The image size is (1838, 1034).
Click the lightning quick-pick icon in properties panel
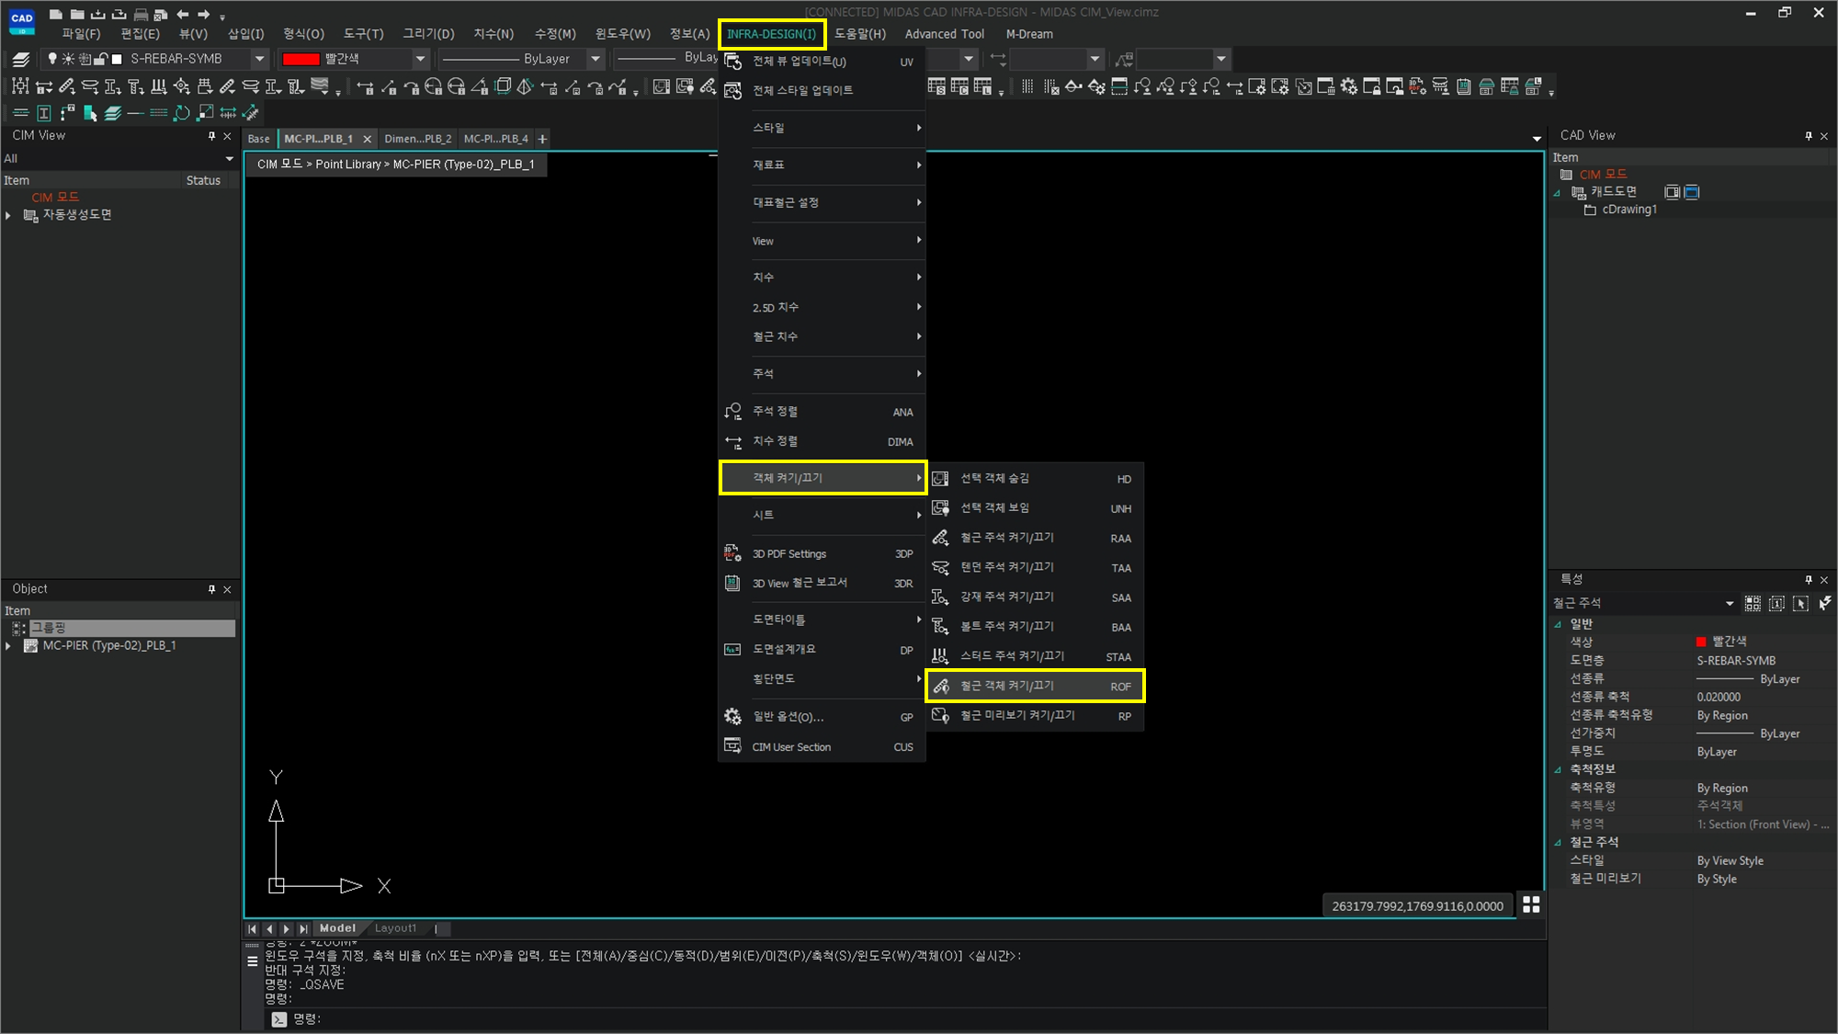(x=1824, y=603)
